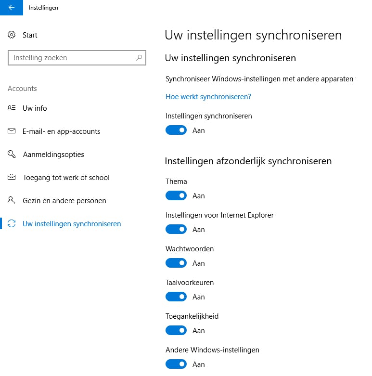Disable the Taalvoorkeuren toggle
Viewport: 372px width, 376px height.
[x=176, y=297]
